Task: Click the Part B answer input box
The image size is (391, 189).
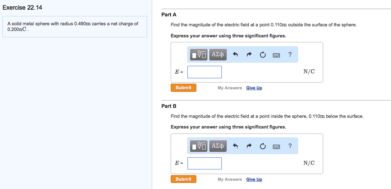Action: [205, 163]
